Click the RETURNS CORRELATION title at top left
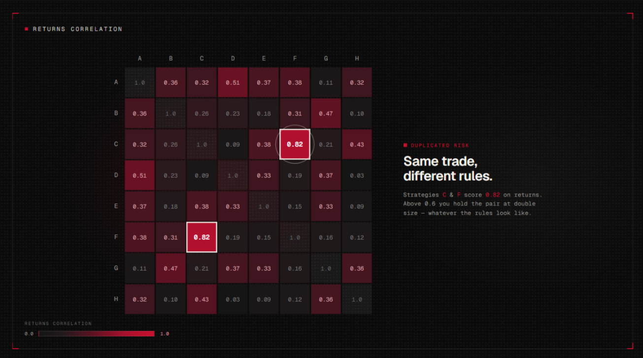 pos(77,29)
